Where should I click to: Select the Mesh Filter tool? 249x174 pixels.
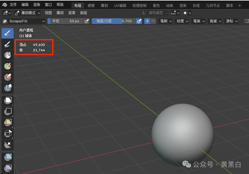(8, 157)
